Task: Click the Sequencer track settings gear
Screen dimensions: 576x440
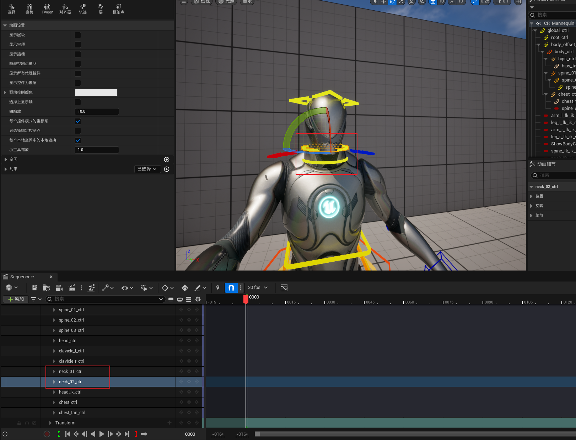Action: tap(198, 299)
